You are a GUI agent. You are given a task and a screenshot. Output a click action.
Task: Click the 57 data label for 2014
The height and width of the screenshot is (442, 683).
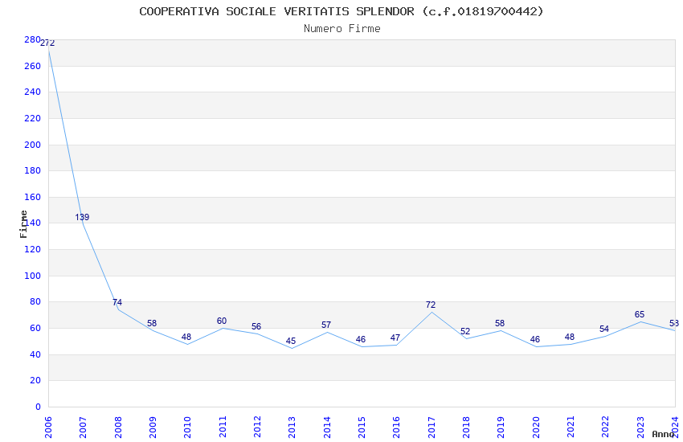(x=326, y=325)
